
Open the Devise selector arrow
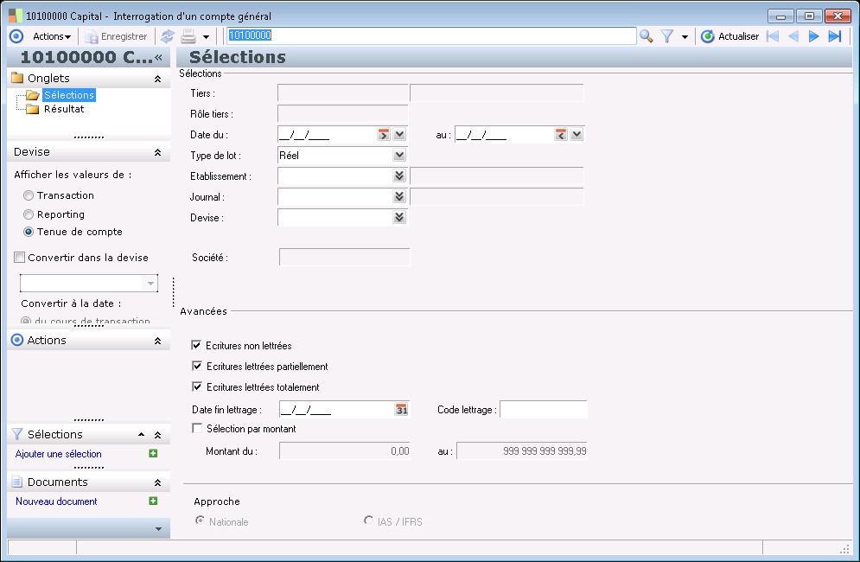coord(400,217)
